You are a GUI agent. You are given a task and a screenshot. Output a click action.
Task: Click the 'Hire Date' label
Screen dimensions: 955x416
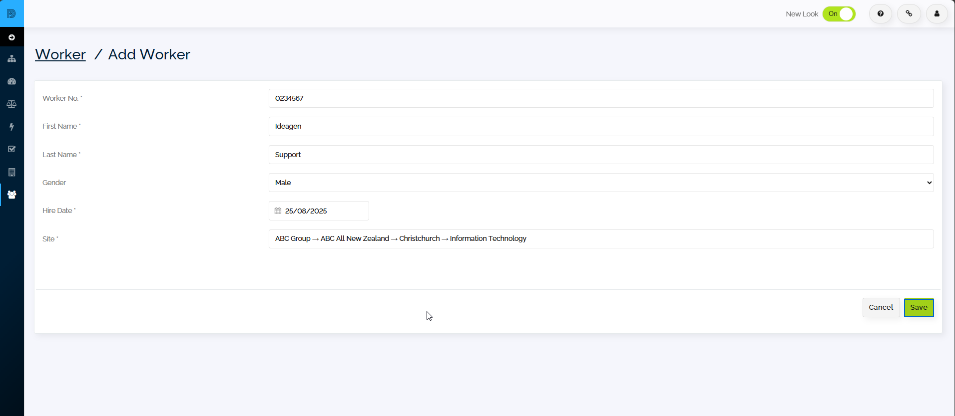pyautogui.click(x=59, y=210)
